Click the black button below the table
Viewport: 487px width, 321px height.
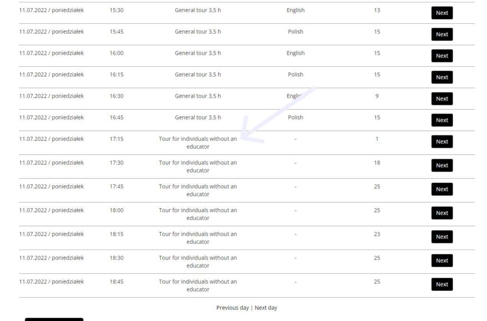pos(54,320)
